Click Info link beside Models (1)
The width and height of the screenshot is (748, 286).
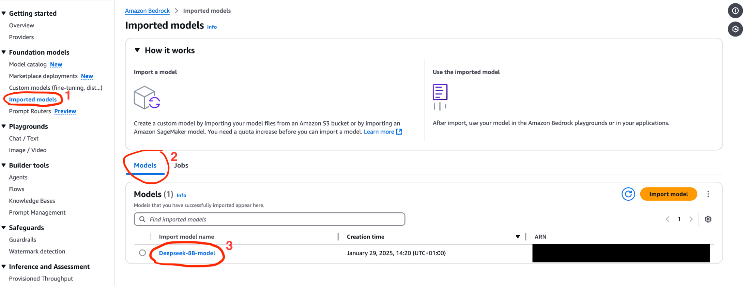point(181,195)
